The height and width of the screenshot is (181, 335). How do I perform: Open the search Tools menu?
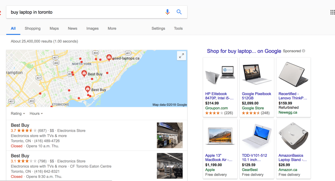[x=178, y=28]
